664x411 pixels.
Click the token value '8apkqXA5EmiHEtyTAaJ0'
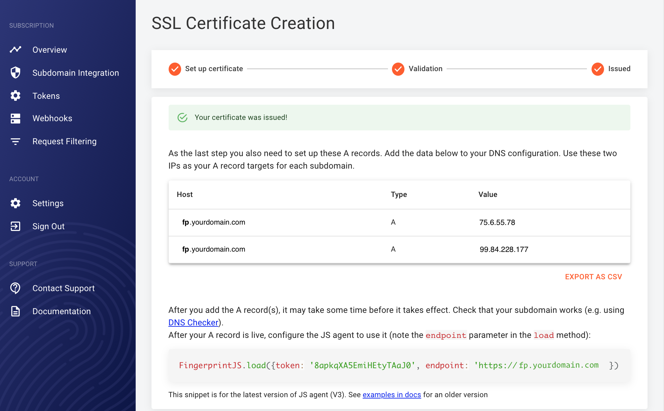362,365
